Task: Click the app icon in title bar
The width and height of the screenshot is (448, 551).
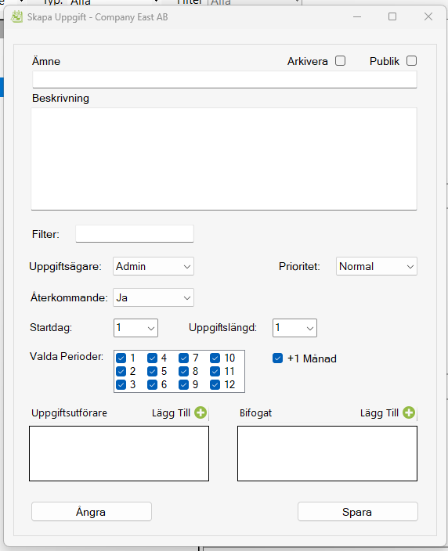Action: 16,16
